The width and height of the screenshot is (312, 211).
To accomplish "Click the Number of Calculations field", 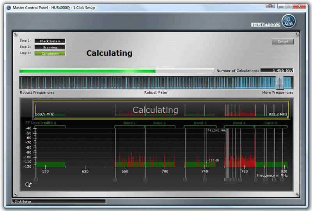I will (277, 71).
